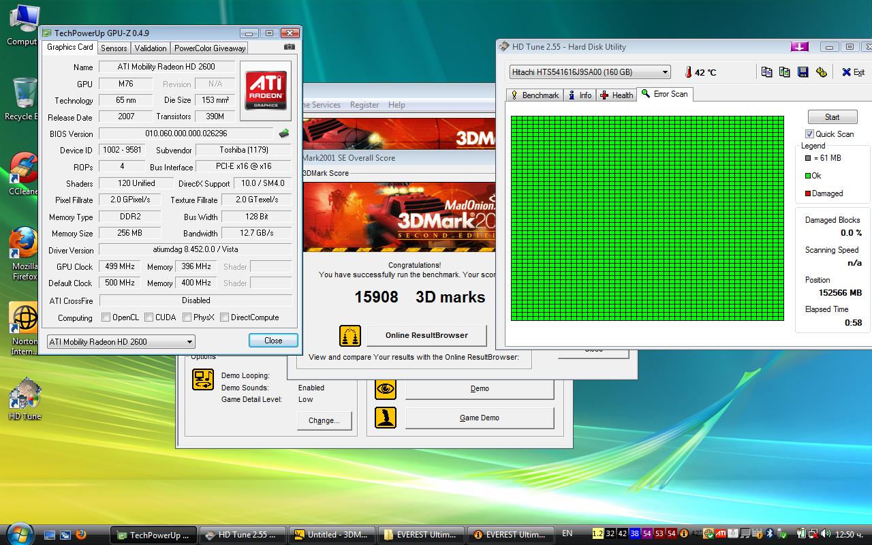This screenshot has height=545, width=872.
Task: Click the gray 61 MB legend swatch
Action: tap(808, 158)
